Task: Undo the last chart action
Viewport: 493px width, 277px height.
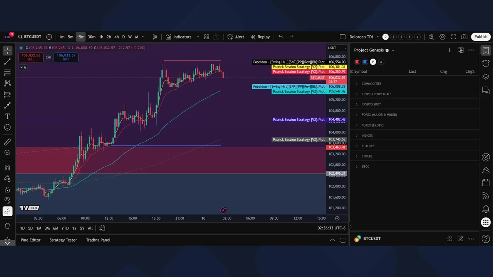Action: pyautogui.click(x=280, y=37)
